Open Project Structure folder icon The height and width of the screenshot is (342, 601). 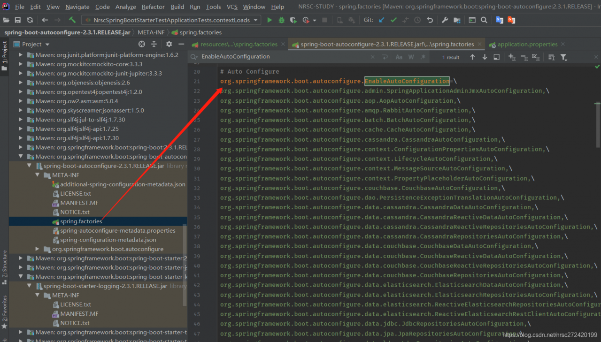[x=457, y=20]
